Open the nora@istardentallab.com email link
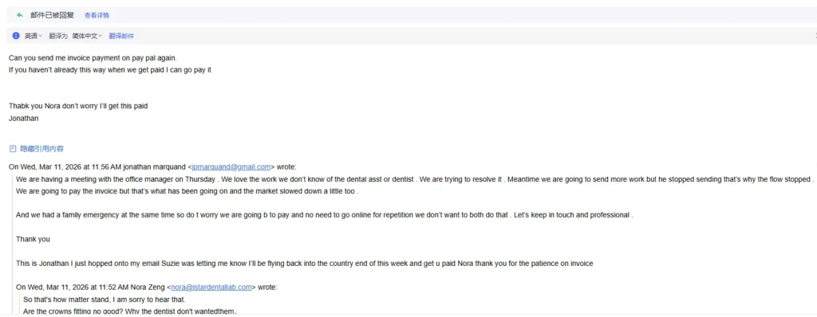817x317 pixels. pyautogui.click(x=211, y=287)
